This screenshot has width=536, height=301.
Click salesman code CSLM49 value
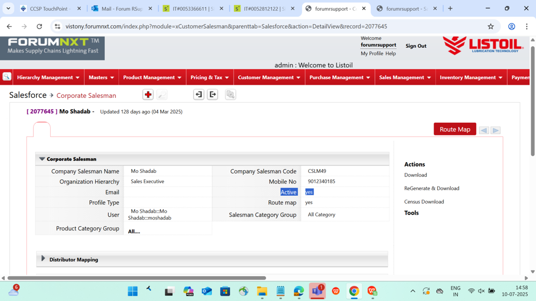(317, 171)
